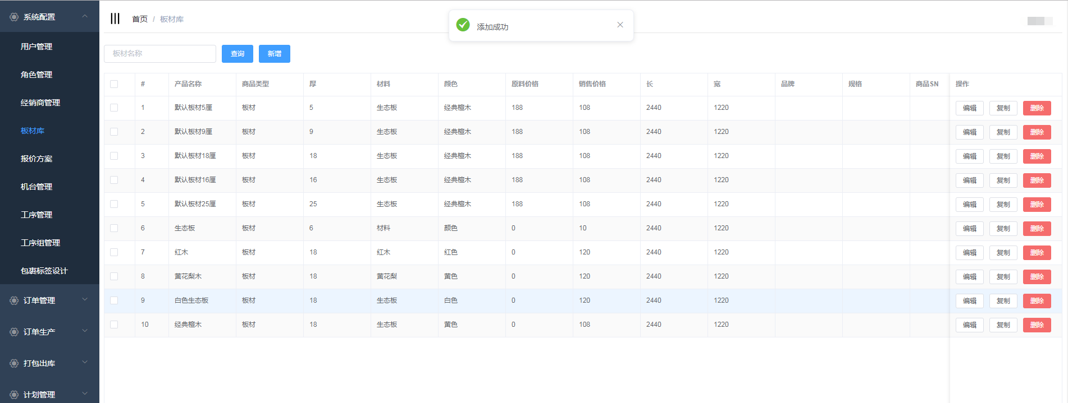
Task: Select the checkbox for 红木 row
Action: click(x=114, y=252)
